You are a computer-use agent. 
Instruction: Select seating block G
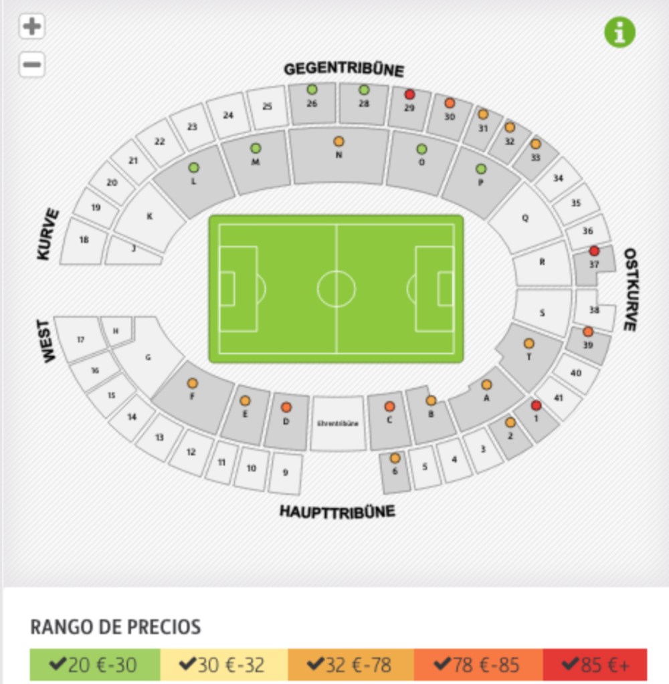[149, 357]
